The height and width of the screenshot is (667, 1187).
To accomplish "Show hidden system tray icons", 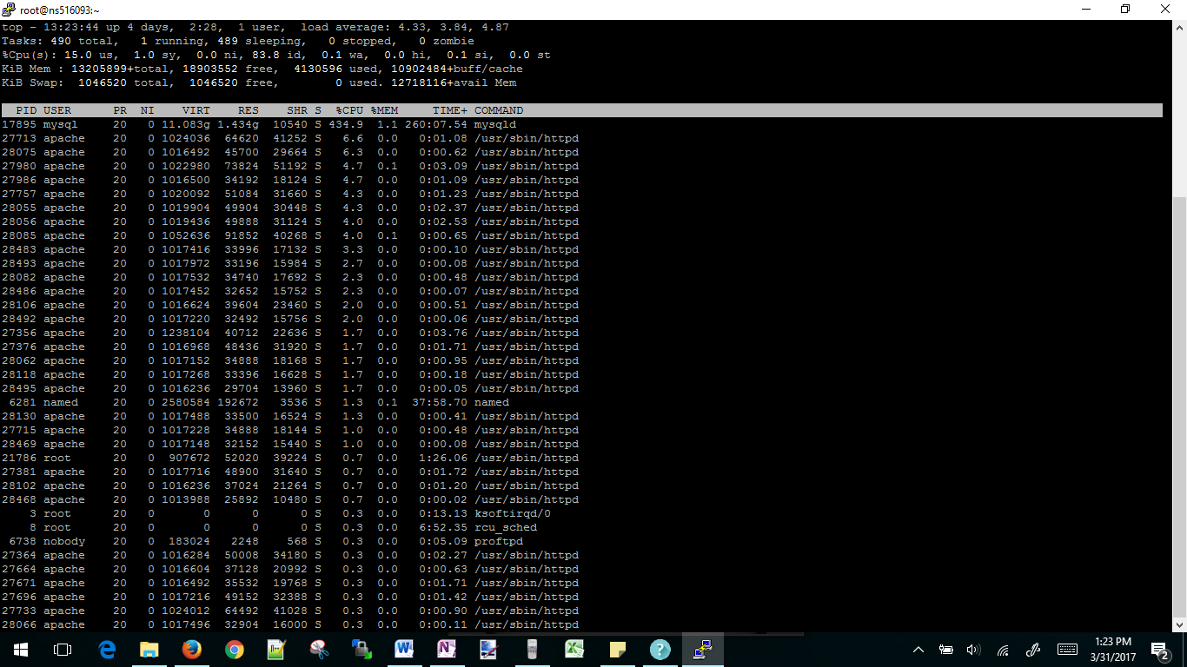I will 918,650.
